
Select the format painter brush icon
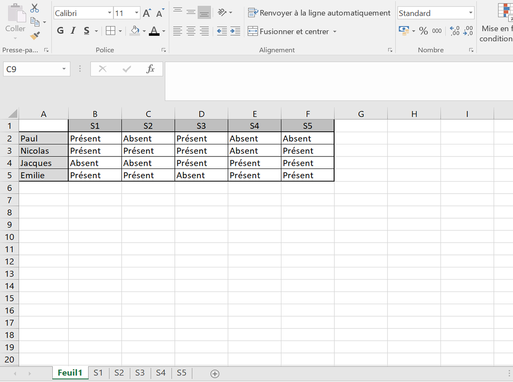[x=34, y=36]
